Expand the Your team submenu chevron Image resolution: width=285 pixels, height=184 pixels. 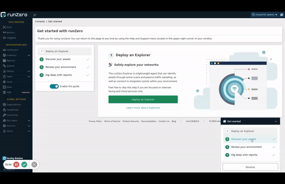[29, 120]
